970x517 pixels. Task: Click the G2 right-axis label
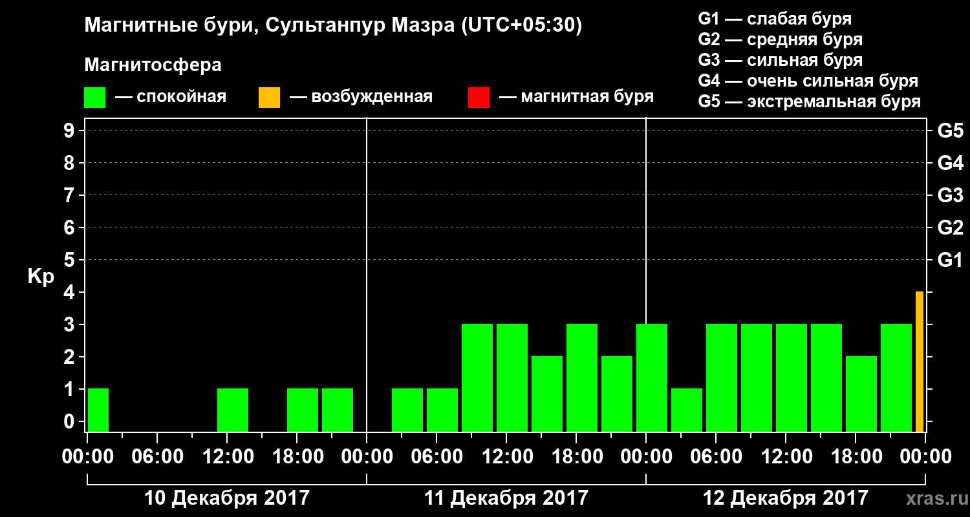[950, 228]
